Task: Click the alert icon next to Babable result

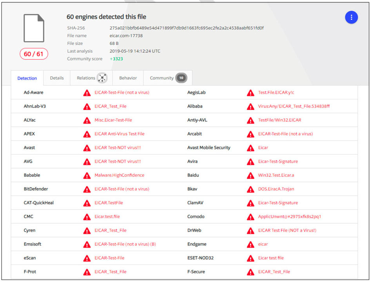Action: click(87, 176)
